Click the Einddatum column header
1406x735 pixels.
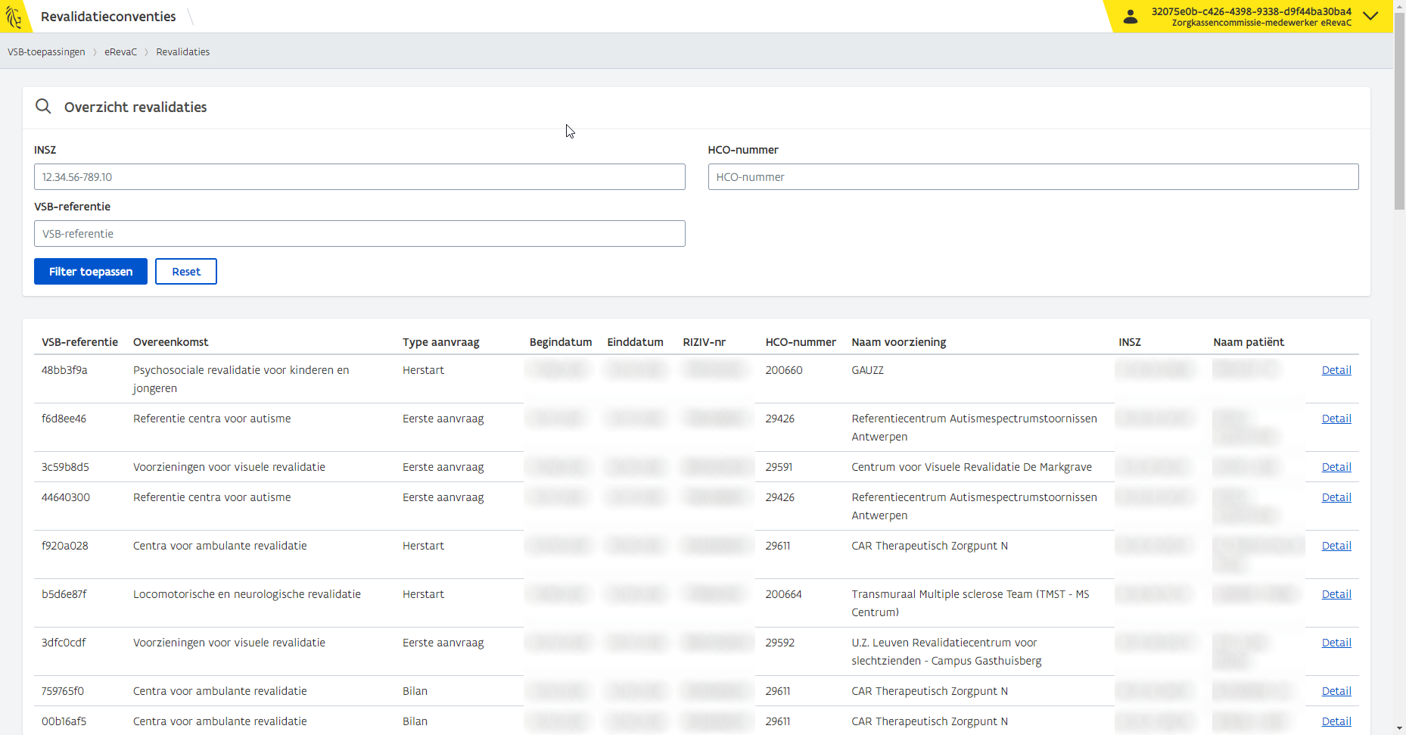(x=636, y=342)
